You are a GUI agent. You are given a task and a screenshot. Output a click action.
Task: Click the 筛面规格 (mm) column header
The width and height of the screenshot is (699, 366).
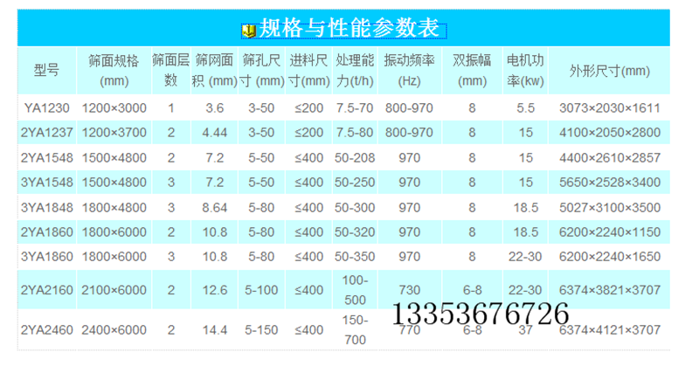(114, 71)
